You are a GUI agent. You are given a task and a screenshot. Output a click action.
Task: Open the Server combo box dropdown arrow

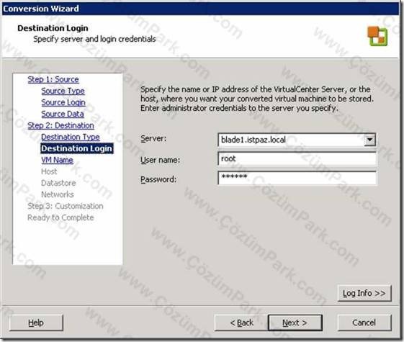(x=369, y=140)
